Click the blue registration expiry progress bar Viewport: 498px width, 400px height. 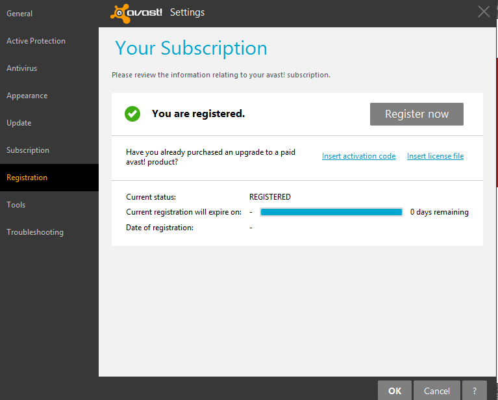tap(331, 212)
